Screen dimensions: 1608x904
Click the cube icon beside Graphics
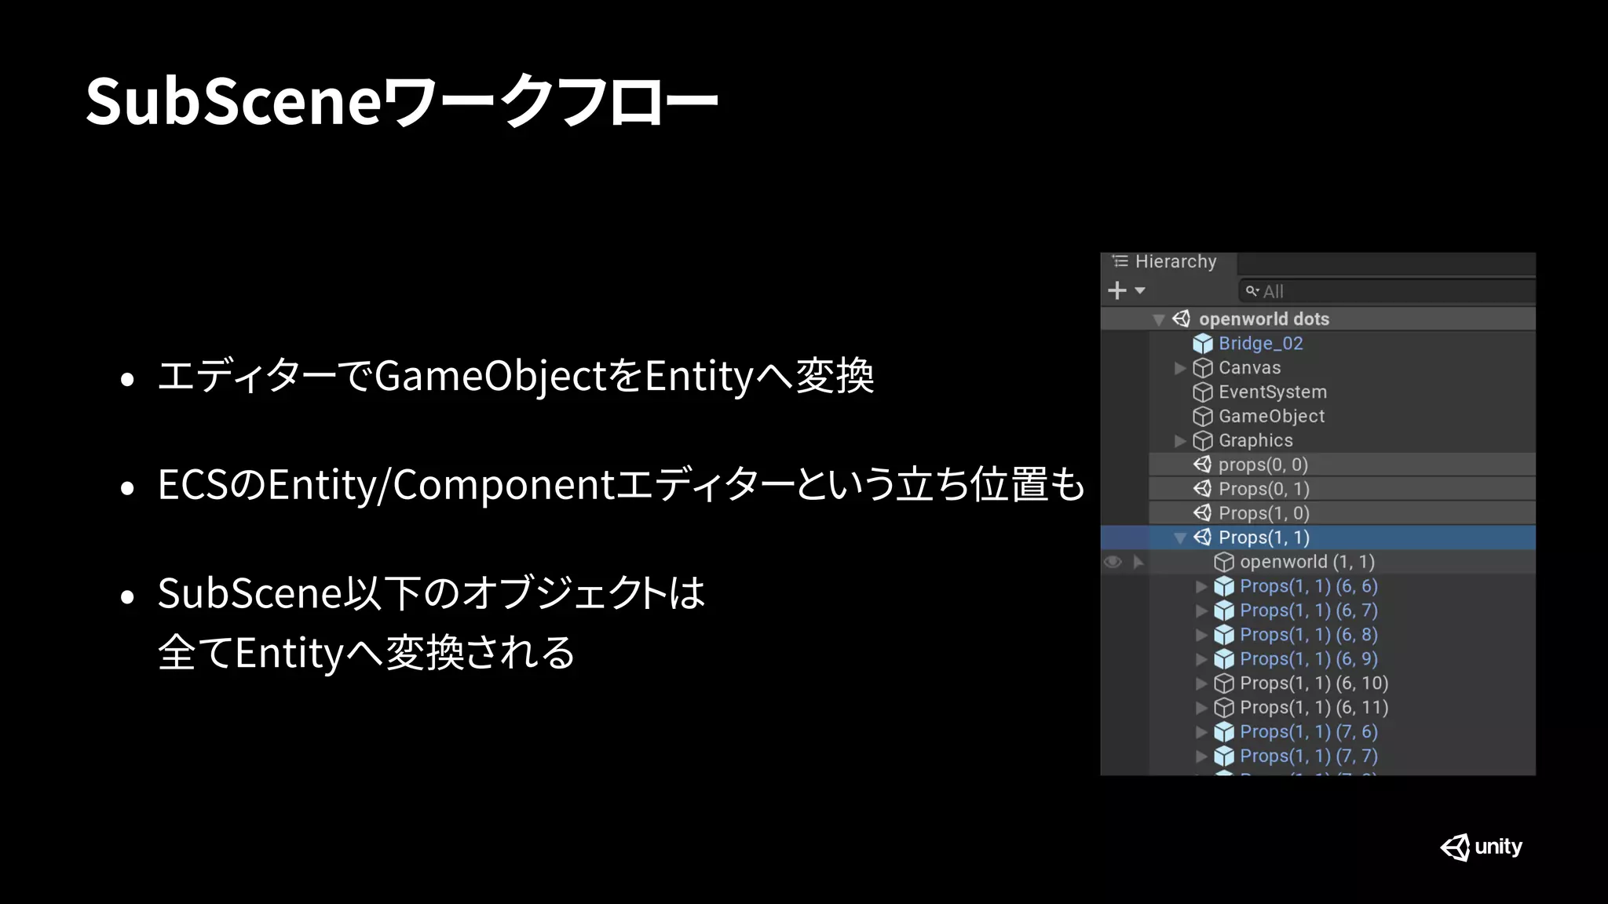1203,441
